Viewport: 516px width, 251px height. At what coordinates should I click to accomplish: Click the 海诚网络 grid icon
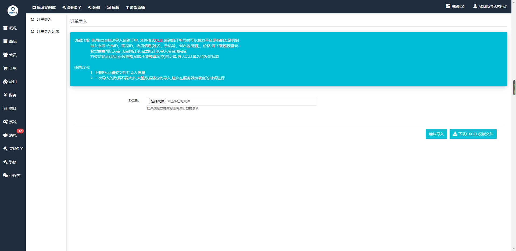pyautogui.click(x=448, y=6)
